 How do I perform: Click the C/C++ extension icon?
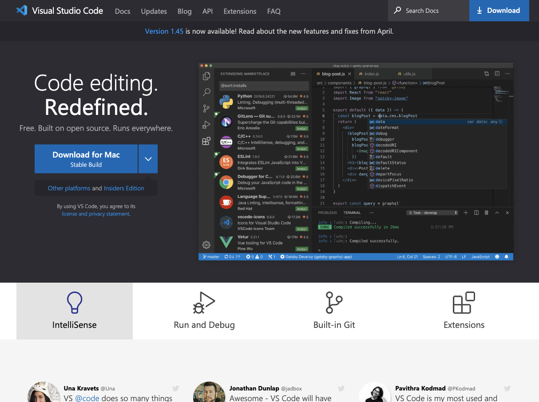[x=226, y=142]
